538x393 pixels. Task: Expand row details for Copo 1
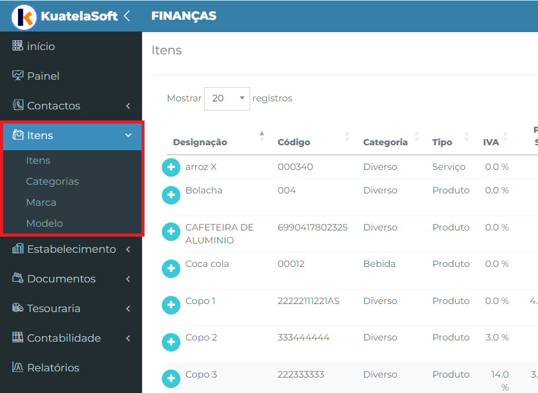click(171, 305)
